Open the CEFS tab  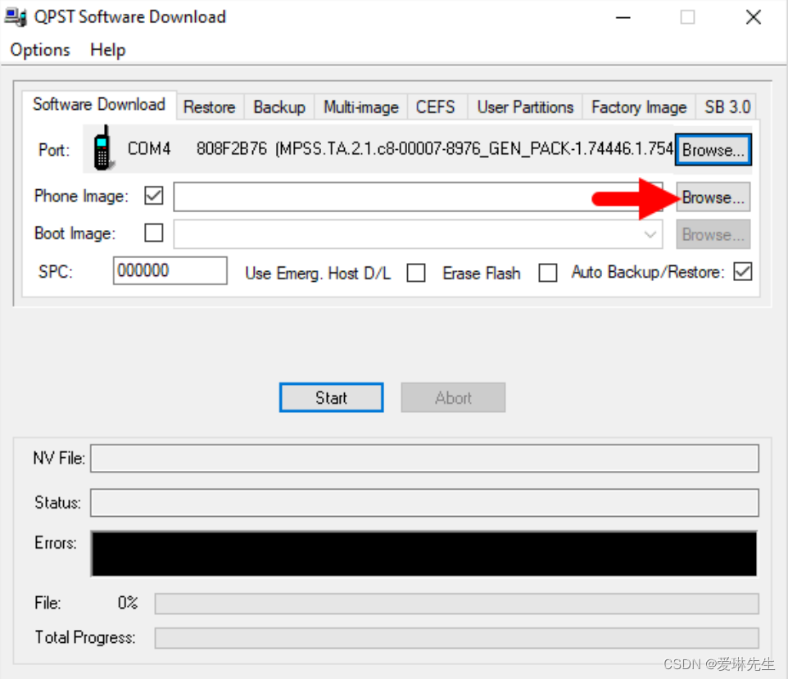click(x=436, y=107)
